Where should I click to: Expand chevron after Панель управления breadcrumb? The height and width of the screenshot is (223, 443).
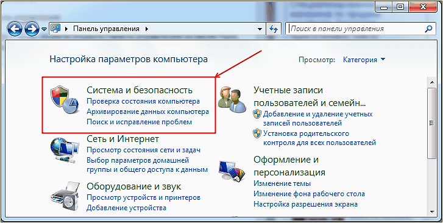[147, 29]
